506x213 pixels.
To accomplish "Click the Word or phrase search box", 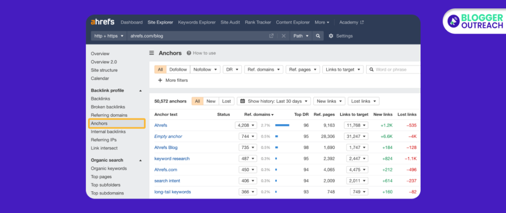I will pyautogui.click(x=393, y=70).
